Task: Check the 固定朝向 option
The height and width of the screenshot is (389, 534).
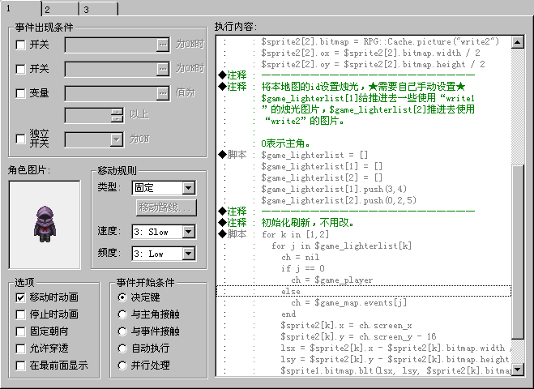Action: 20,331
